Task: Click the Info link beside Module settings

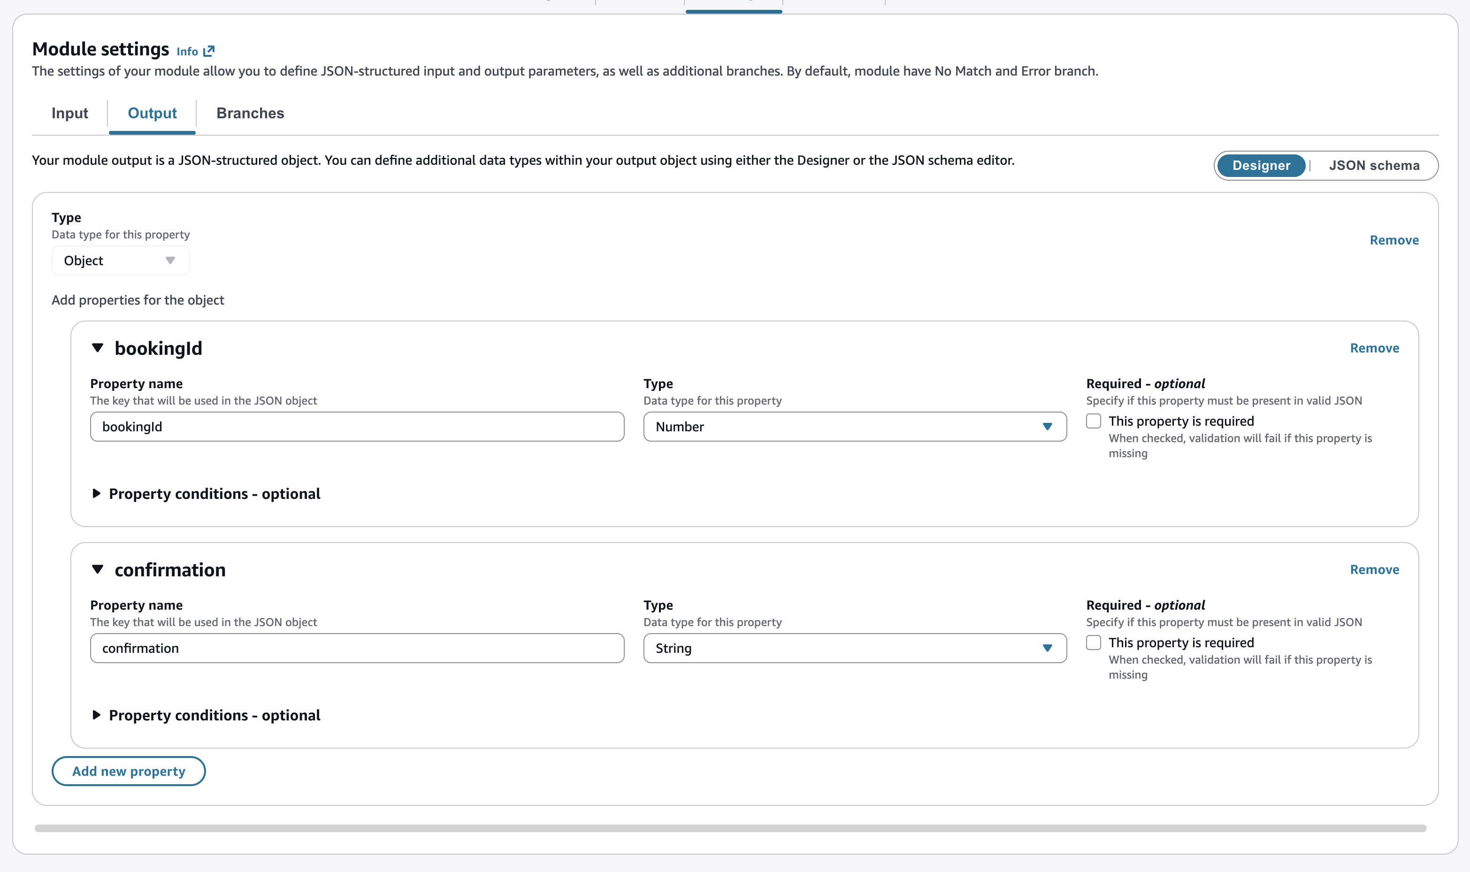Action: pyautogui.click(x=187, y=51)
